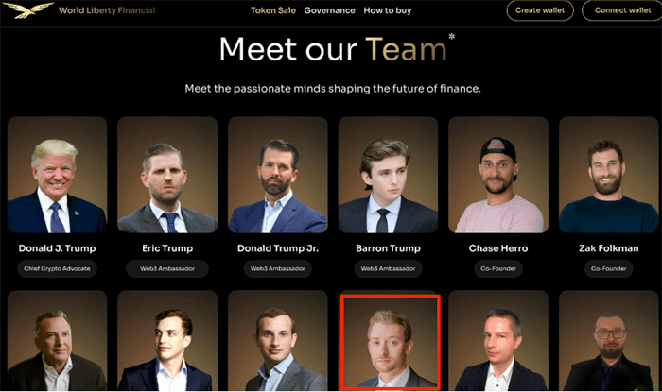
Task: Select the Barron Trump portrait card
Action: pos(388,175)
